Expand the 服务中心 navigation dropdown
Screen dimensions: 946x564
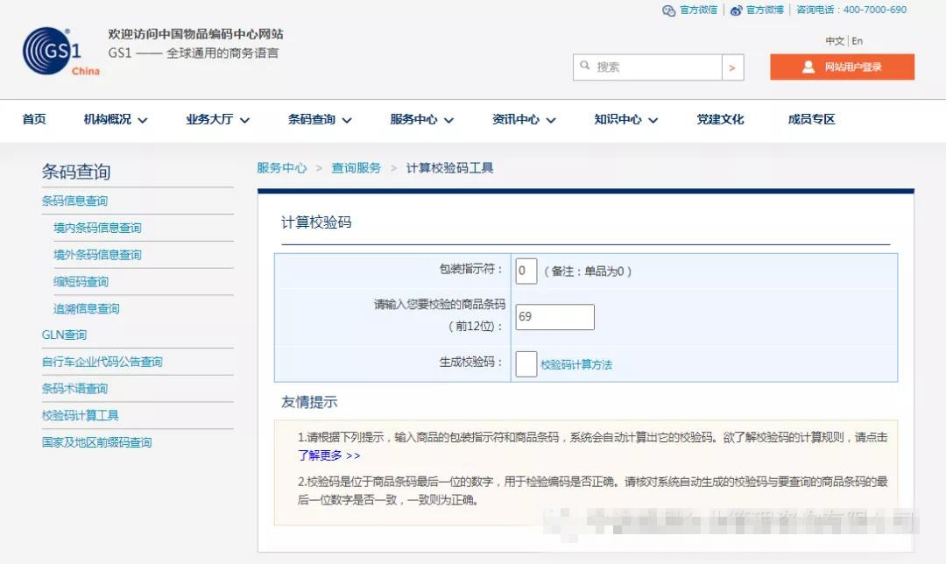[x=421, y=121]
